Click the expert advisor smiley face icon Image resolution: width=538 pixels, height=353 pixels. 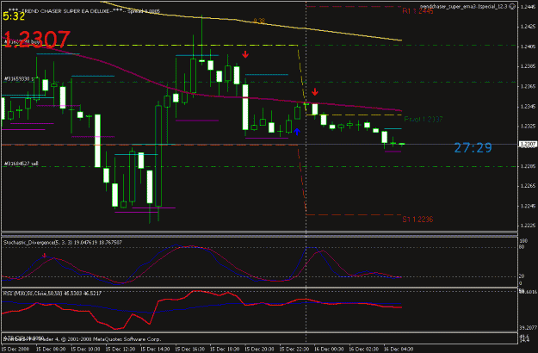pyautogui.click(x=511, y=7)
